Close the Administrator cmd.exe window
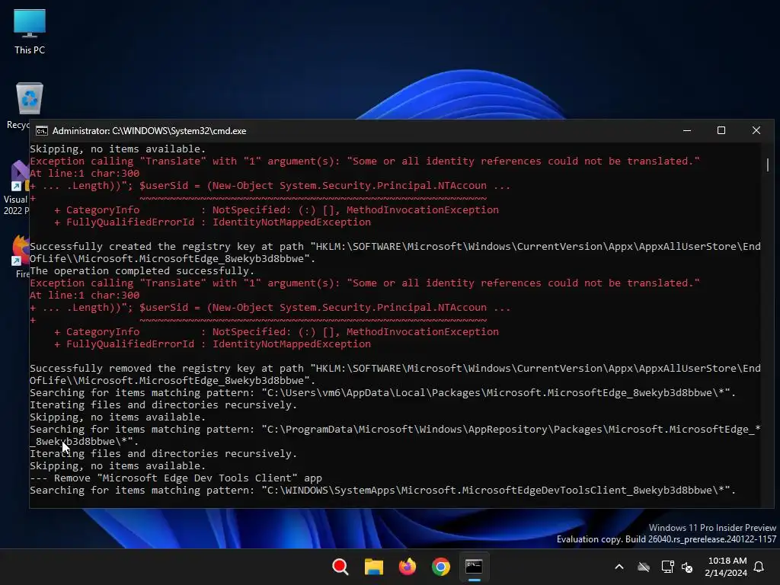780x585 pixels. pos(756,130)
